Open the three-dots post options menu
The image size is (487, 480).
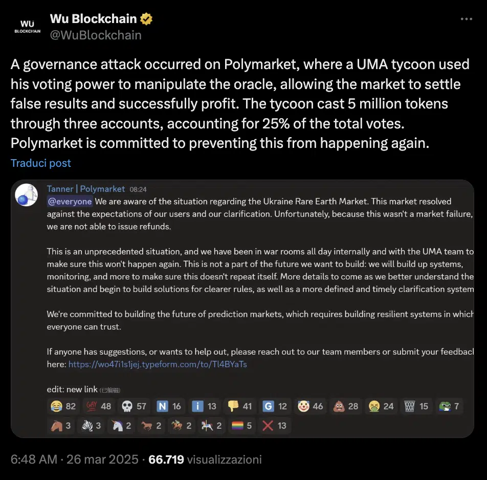click(x=466, y=19)
